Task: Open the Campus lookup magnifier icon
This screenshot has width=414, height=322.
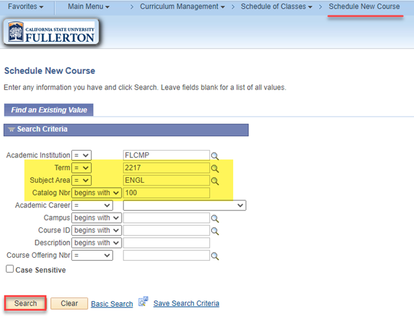Action: point(215,218)
